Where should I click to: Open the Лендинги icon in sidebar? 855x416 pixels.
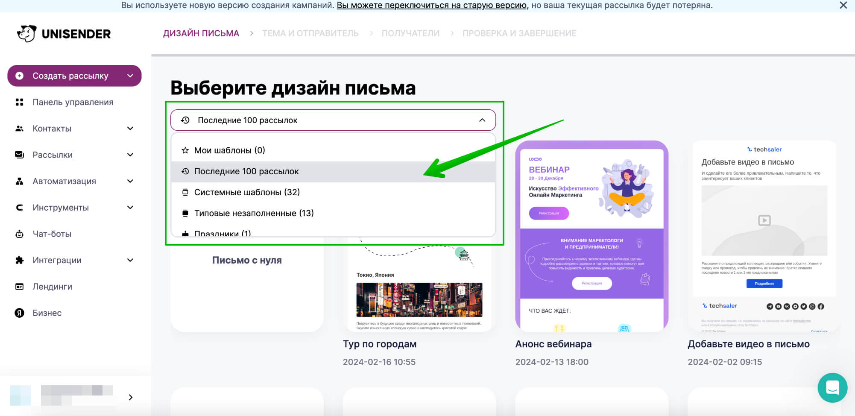point(20,286)
